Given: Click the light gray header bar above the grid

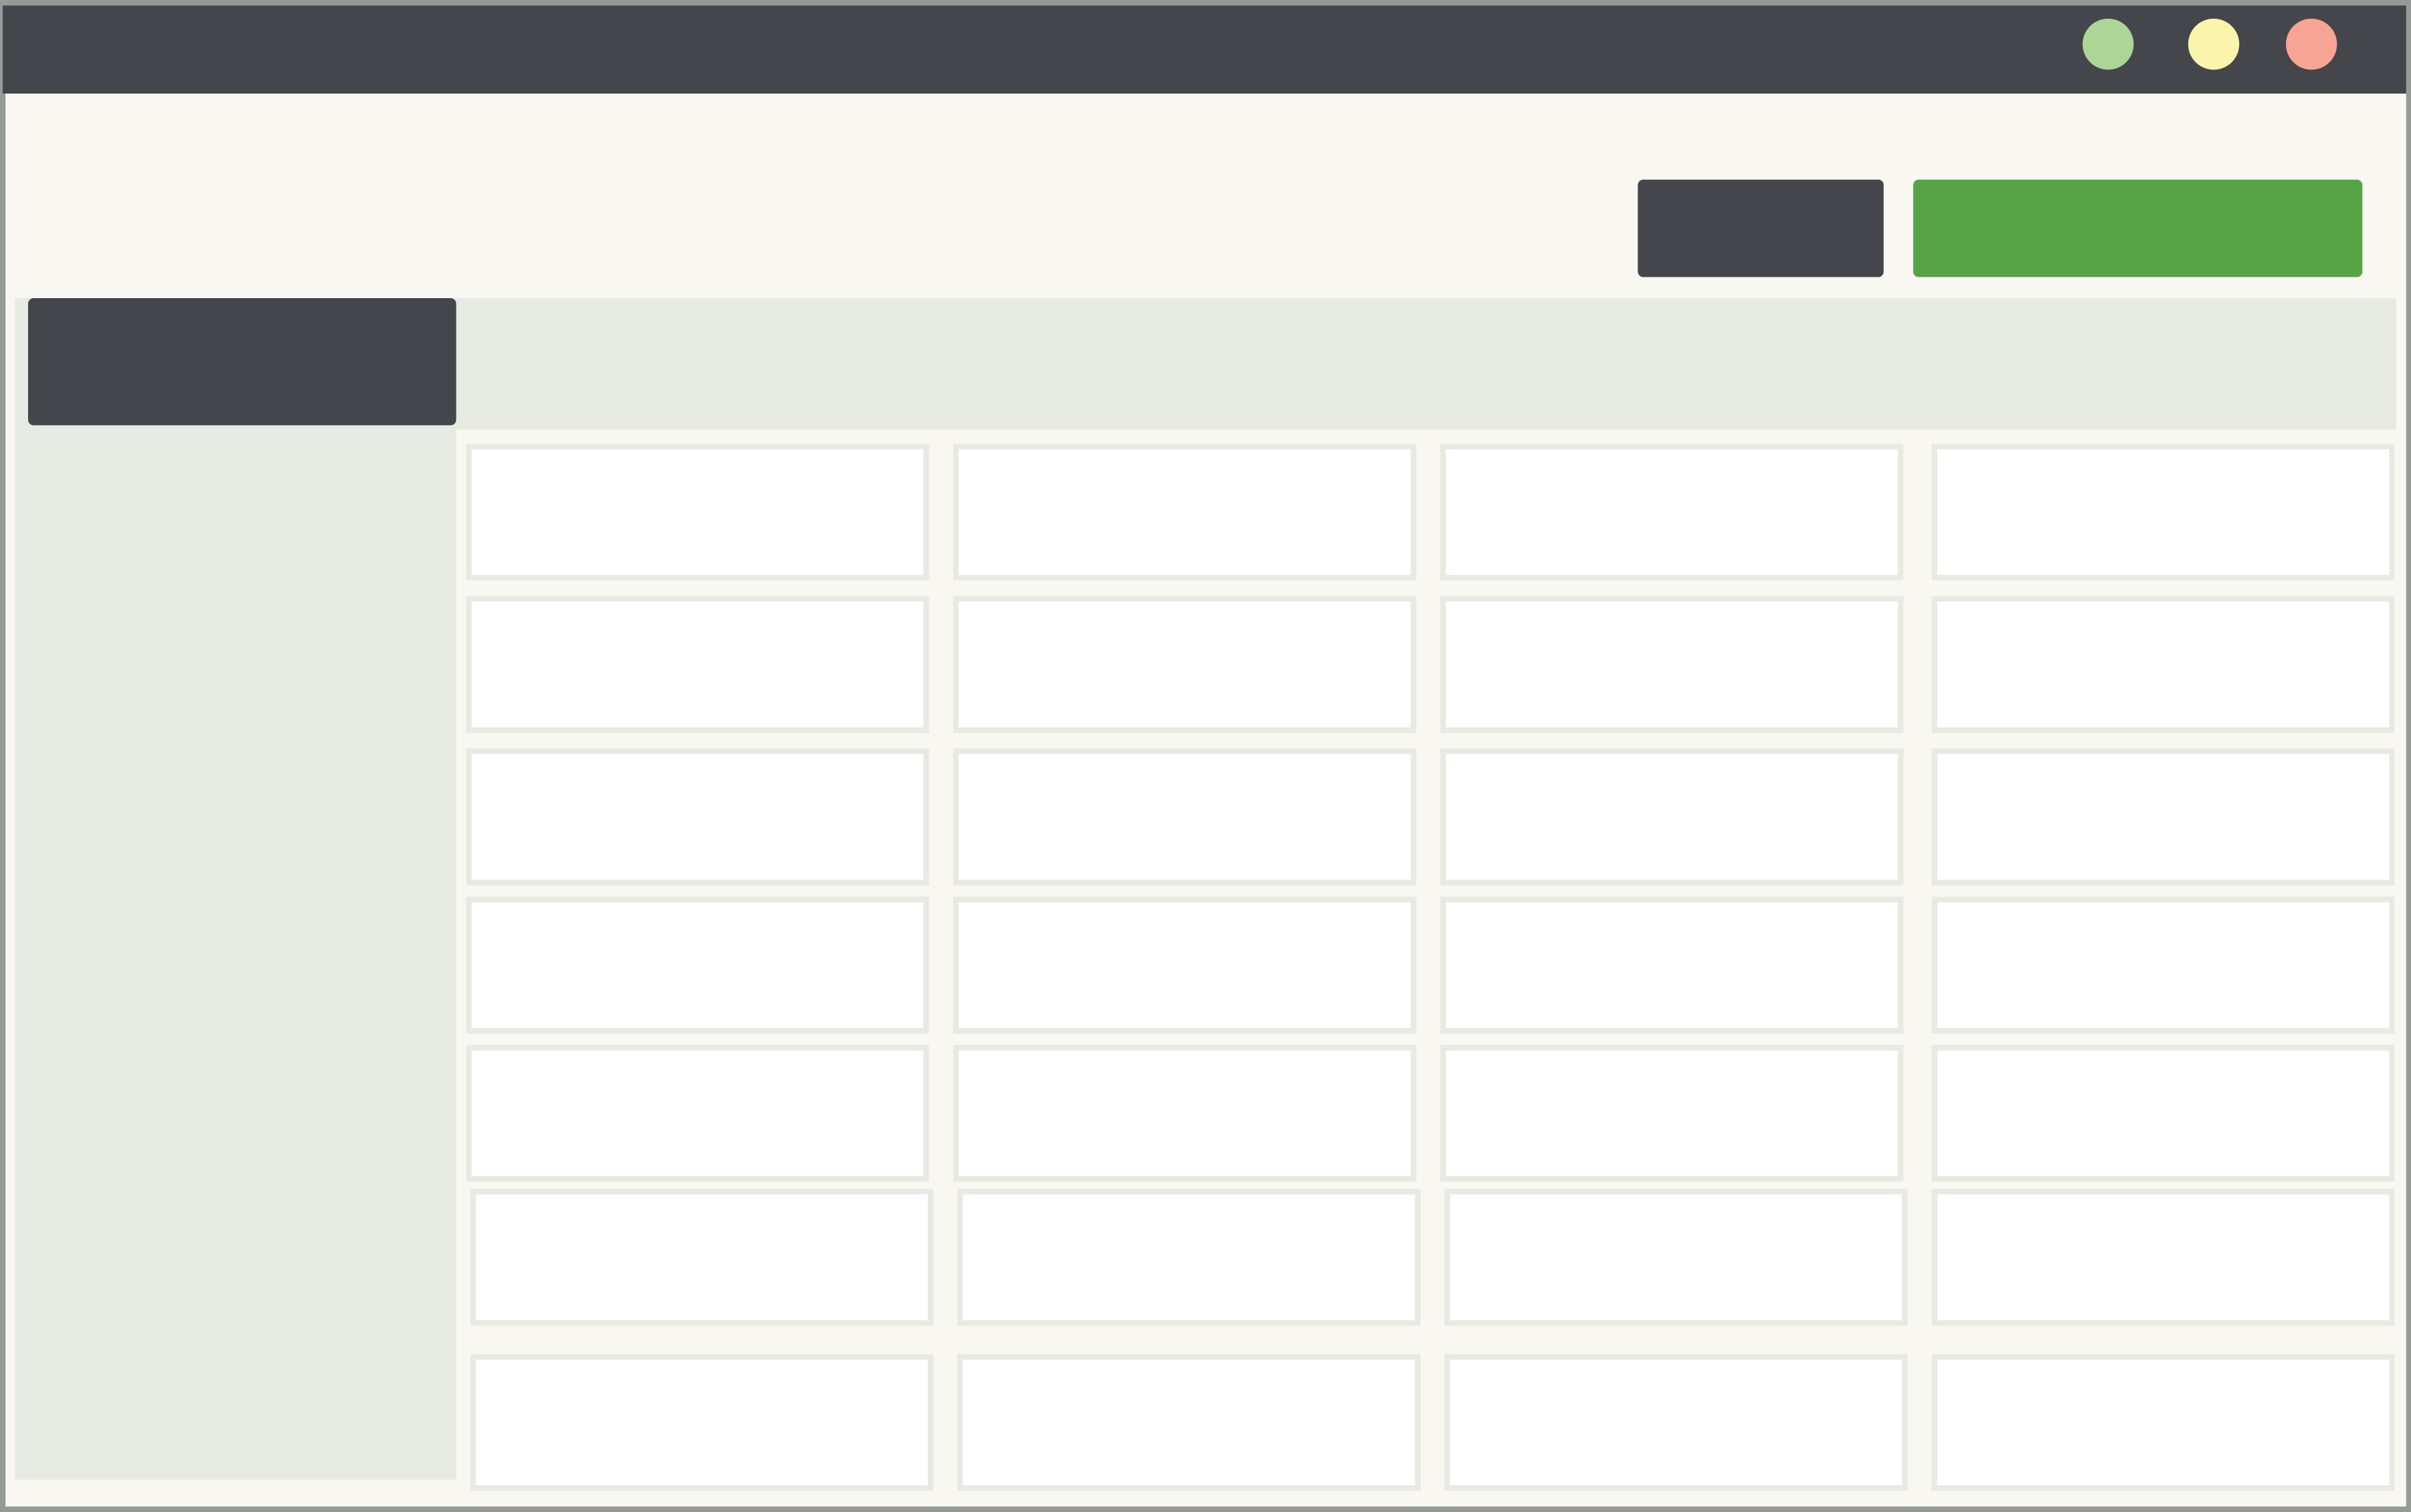Looking at the screenshot, I should point(1425,363).
